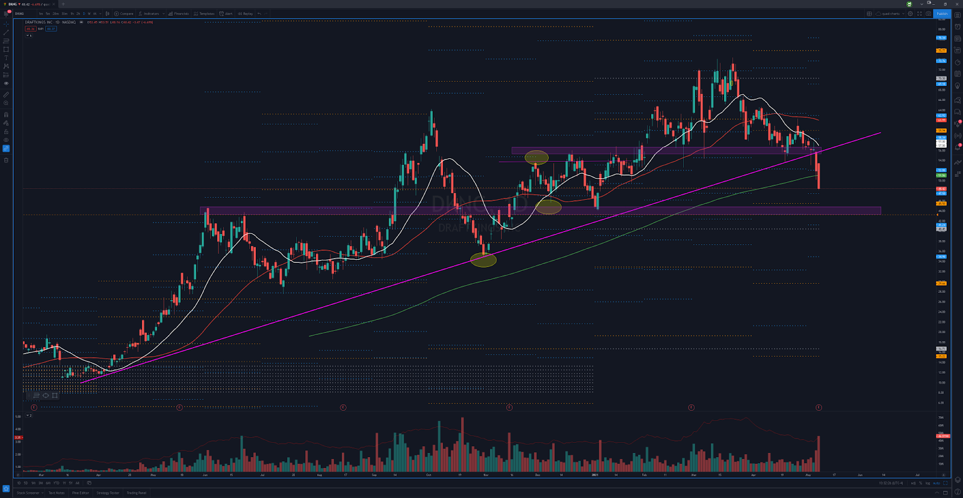Open the Stock Screener tab
The width and height of the screenshot is (963, 498).
(x=28, y=493)
